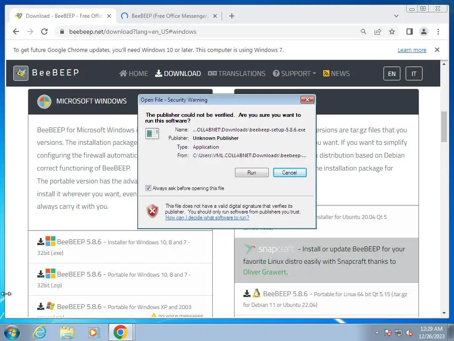
Task: Open Windows Media Player from taskbar
Action: (x=94, y=332)
